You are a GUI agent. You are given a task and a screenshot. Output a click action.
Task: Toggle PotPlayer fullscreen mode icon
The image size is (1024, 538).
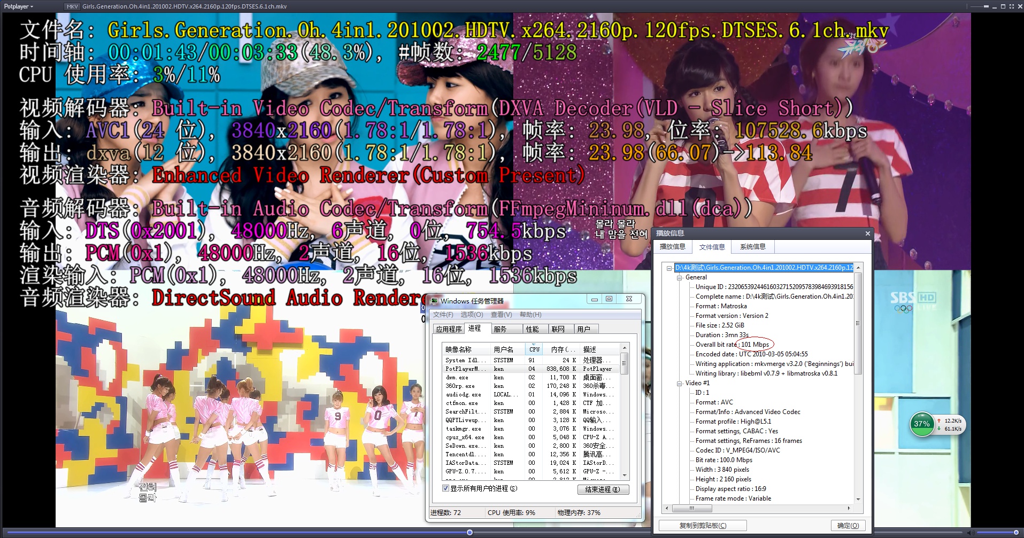[1012, 6]
